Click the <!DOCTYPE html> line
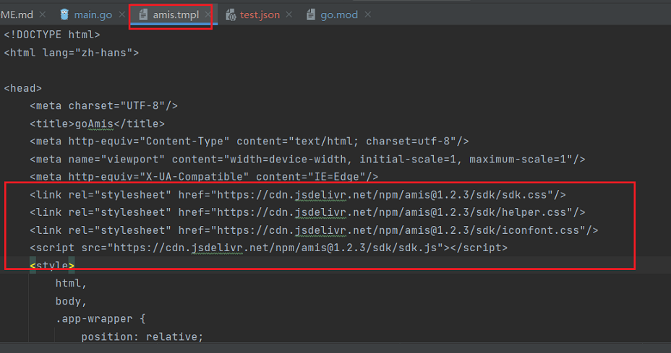 coord(52,35)
